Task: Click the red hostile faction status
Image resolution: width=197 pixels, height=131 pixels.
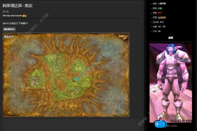Action: (x=160, y=13)
